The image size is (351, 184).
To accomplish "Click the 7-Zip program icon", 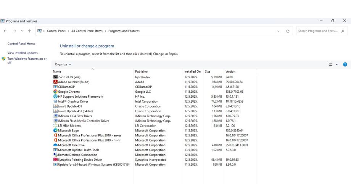I will point(55,77).
